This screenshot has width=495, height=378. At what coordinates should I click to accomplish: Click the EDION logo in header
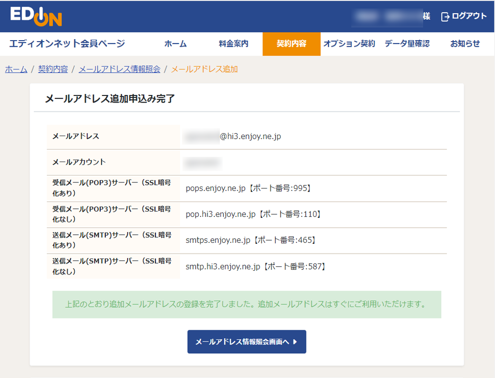pyautogui.click(x=36, y=17)
